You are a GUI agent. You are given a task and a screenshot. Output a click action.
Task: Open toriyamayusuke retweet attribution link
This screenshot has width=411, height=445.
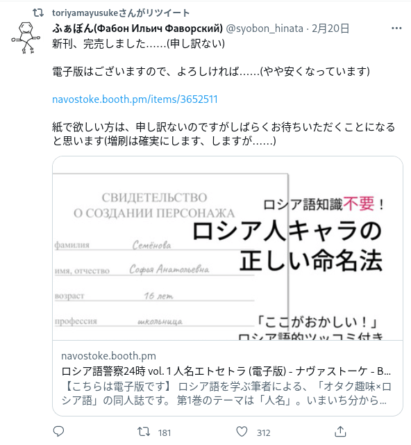[x=121, y=13]
